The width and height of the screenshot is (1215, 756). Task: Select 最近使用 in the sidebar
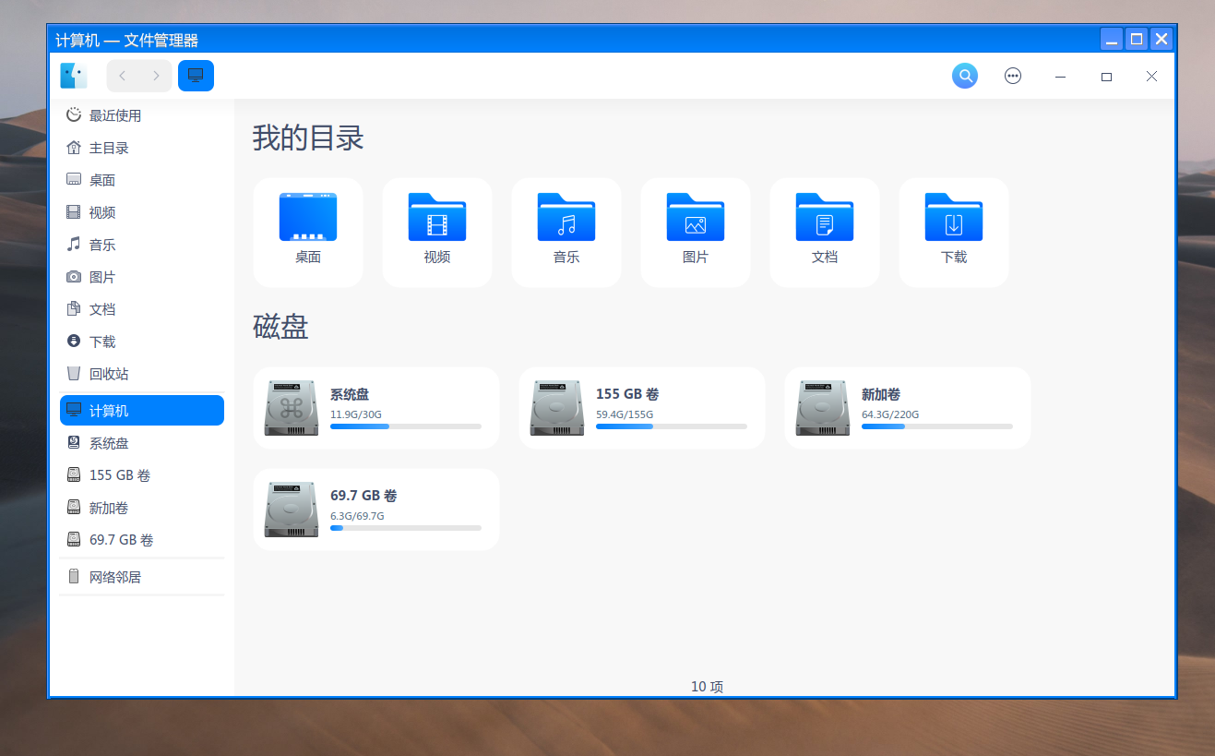point(114,115)
